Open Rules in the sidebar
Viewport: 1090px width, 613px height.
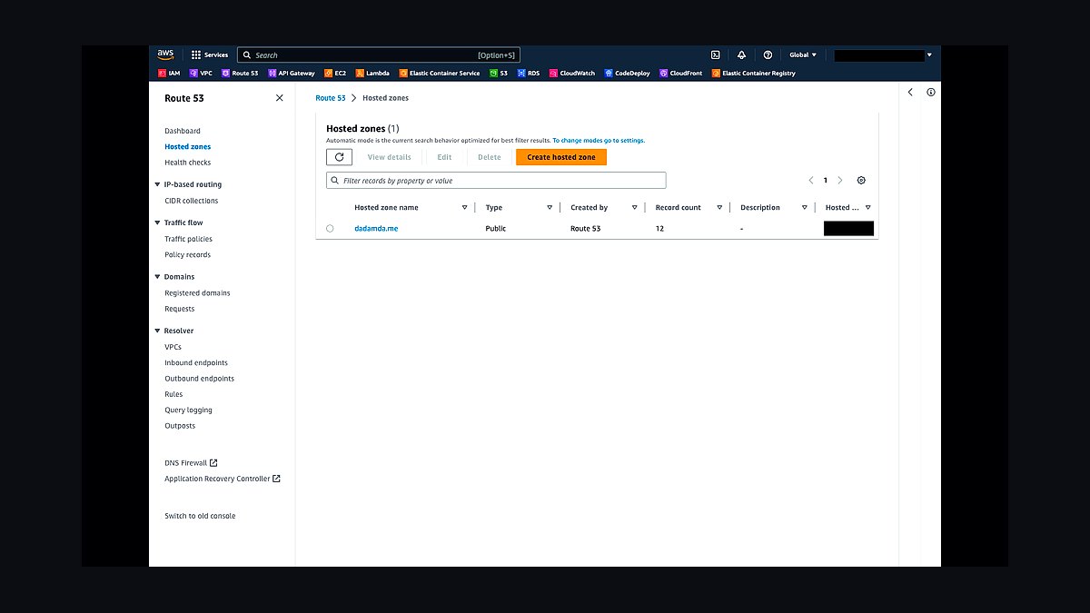[173, 394]
